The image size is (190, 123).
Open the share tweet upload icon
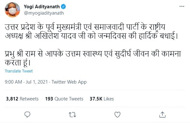pos(162,114)
